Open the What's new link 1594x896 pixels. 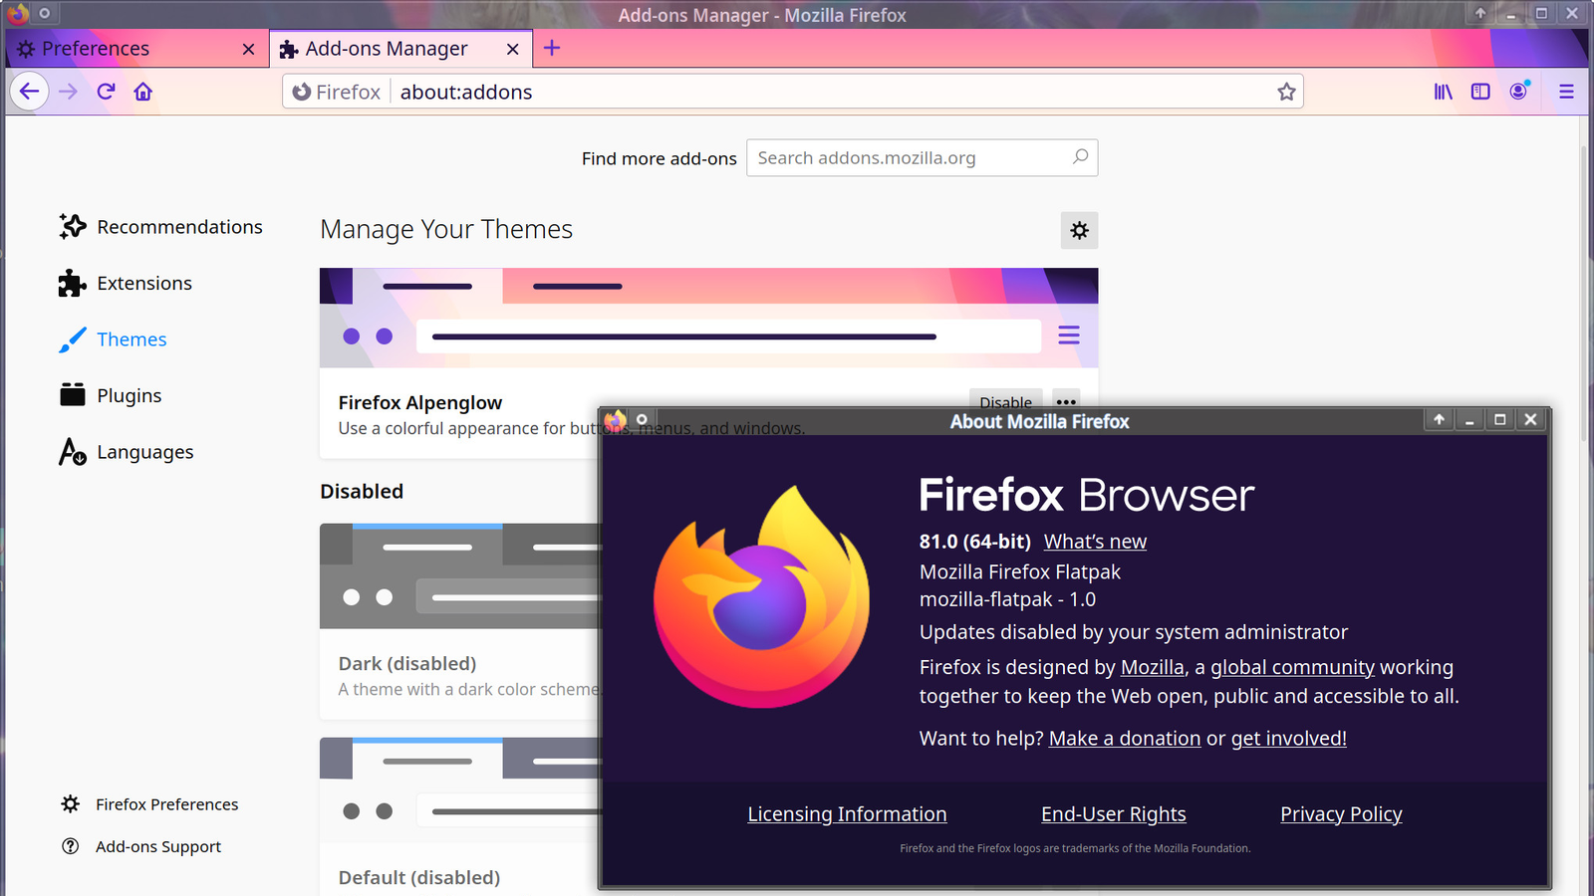(1095, 542)
